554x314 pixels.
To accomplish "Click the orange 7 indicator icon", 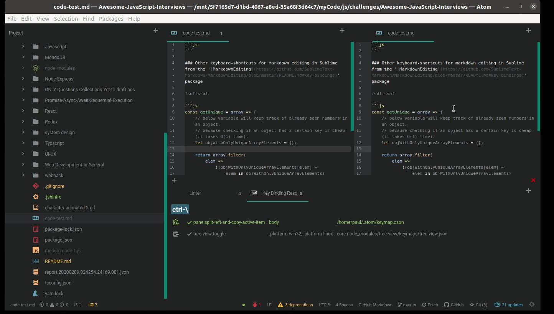I will click(x=93, y=305).
